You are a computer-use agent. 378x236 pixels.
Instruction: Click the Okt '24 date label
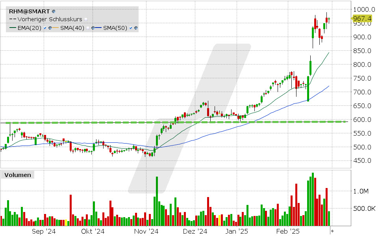coord(93,231)
